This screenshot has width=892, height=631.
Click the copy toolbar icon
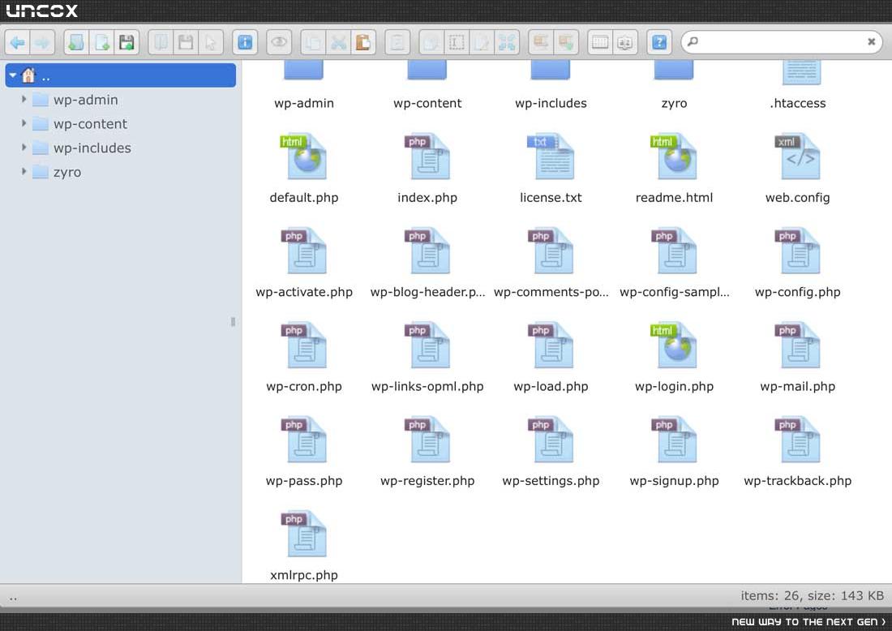pos(313,42)
